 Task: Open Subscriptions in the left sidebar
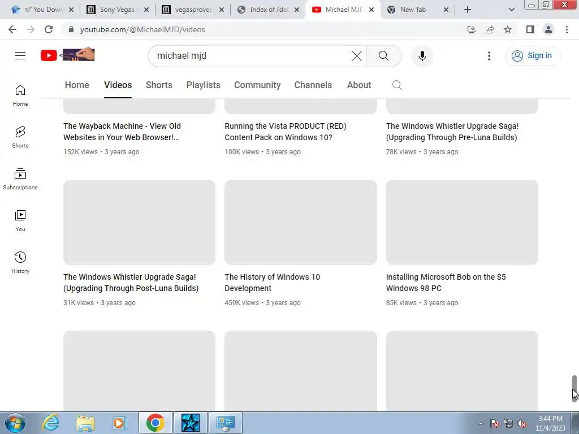tap(20, 179)
